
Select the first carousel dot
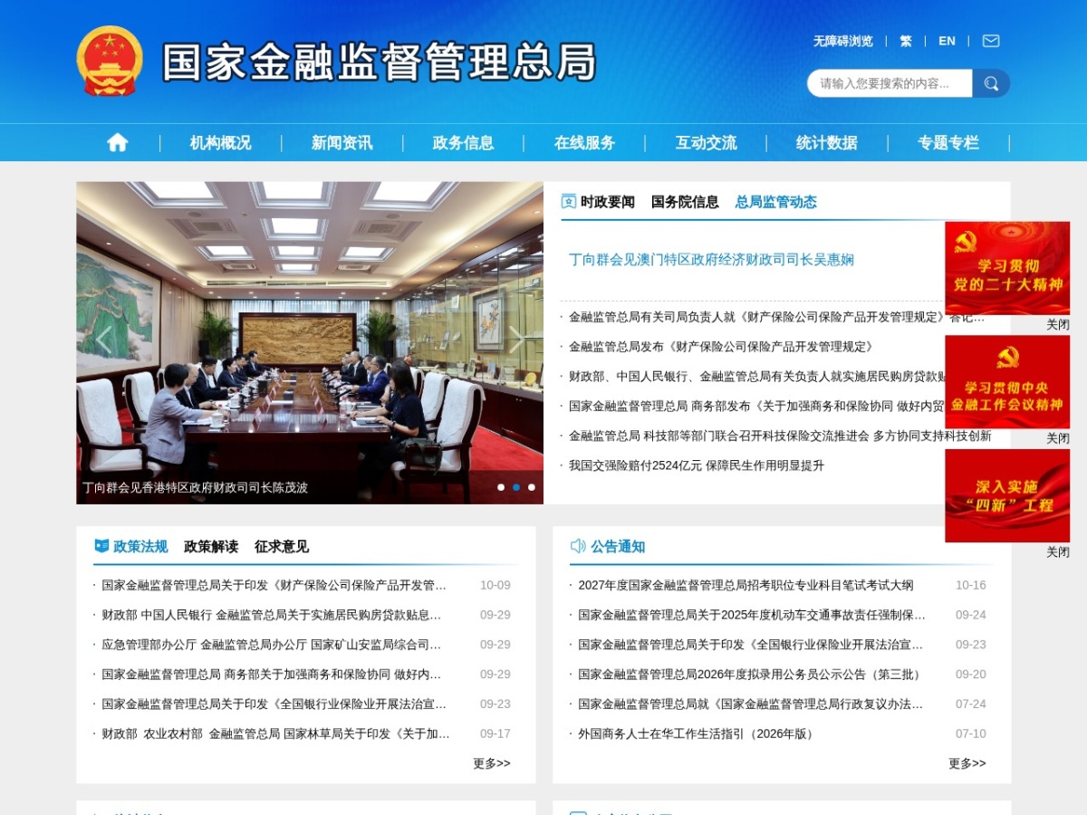click(501, 487)
